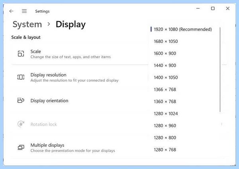Select 1400 × 1050 resolution
This screenshot has height=169, width=239.
click(x=166, y=77)
